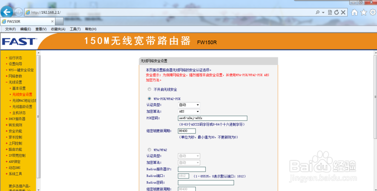Expand 网络参数 in the sidebar
The width and height of the screenshot is (377, 191).
[x=15, y=76]
